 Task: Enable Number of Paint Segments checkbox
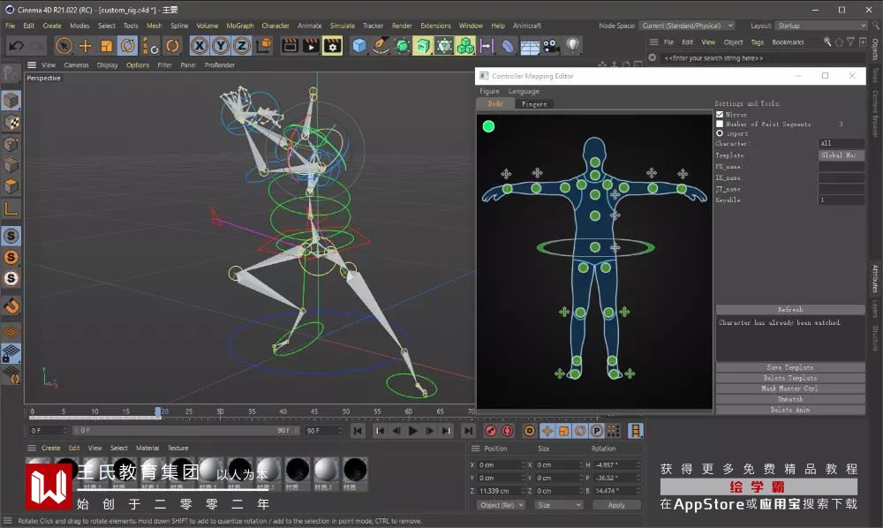720,124
